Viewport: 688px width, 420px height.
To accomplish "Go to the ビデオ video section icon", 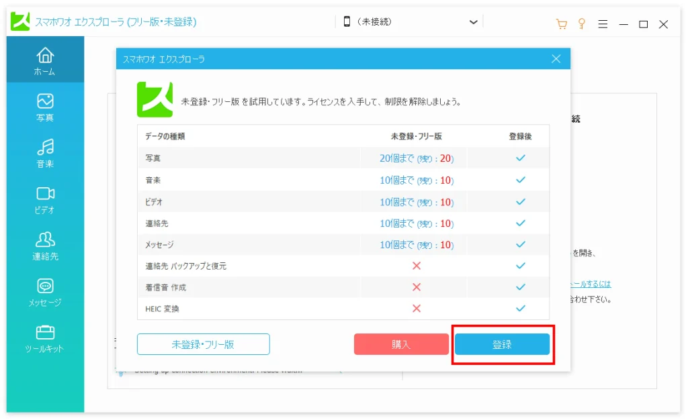I will 45,199.
